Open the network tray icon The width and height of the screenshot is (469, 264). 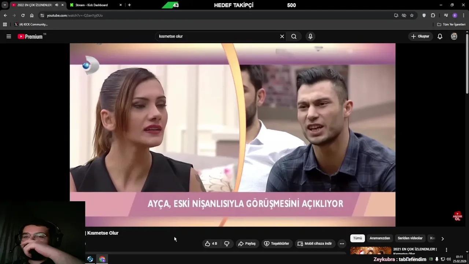[443, 259]
